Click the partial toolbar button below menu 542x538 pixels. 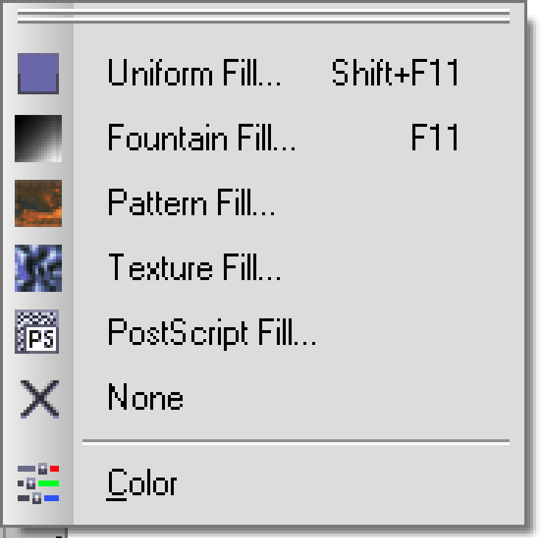(x=34, y=532)
